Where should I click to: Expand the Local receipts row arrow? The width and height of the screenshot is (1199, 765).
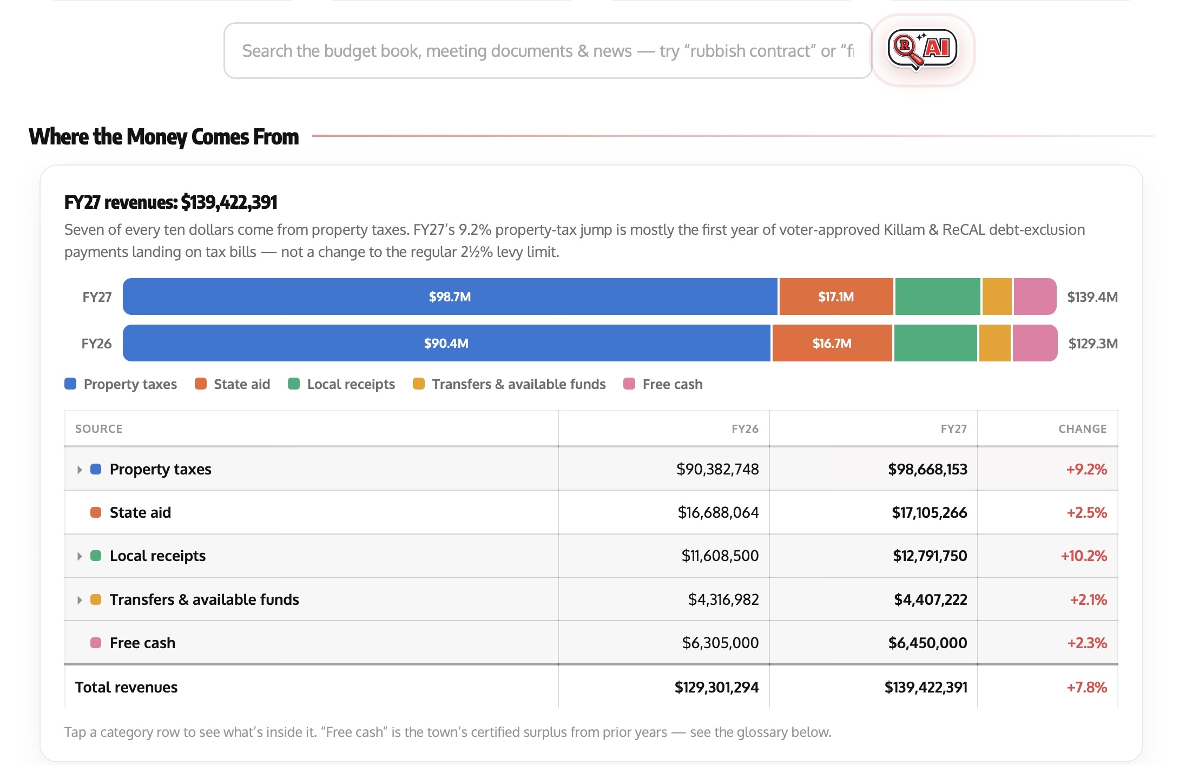click(80, 556)
